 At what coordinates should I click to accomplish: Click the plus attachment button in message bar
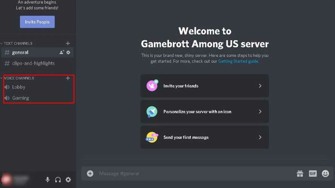coord(90,173)
